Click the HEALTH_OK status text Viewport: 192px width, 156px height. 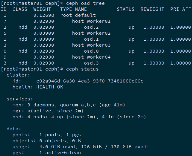[49, 87]
